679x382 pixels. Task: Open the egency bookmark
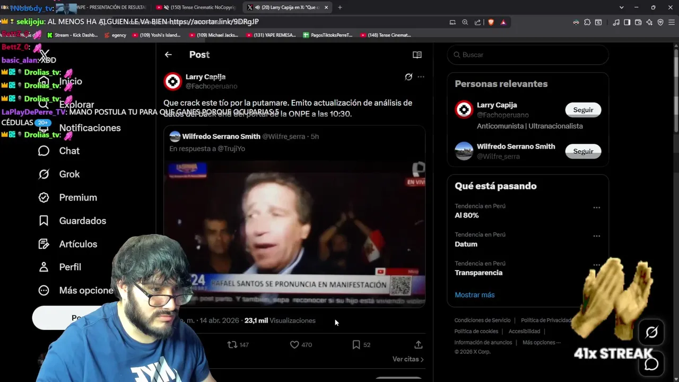(x=115, y=35)
